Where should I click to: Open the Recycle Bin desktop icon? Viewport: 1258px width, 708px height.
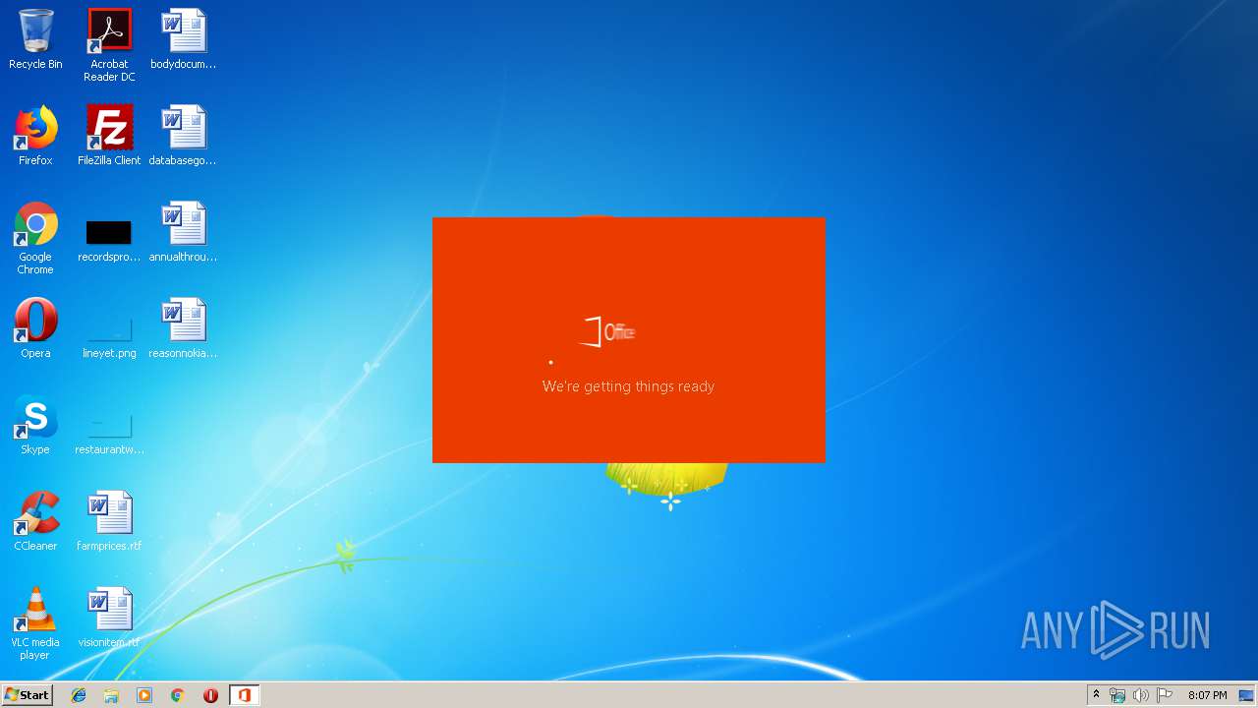coord(35,40)
